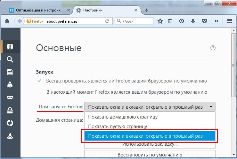Toggle 'Всегда проверять' default browser checkbox
This screenshot has height=159, width=237.
40,81
